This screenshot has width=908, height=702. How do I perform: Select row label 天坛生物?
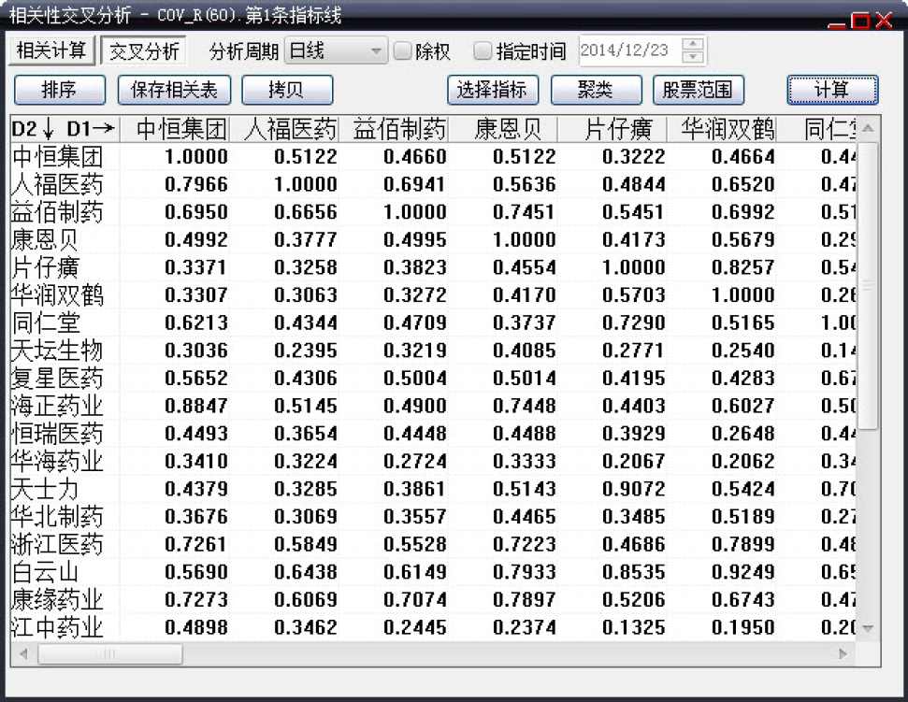coord(57,351)
